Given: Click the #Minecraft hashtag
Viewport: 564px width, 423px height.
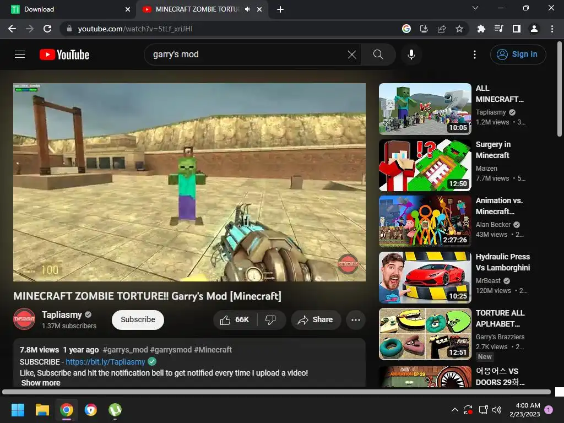Looking at the screenshot, I should coord(213,350).
